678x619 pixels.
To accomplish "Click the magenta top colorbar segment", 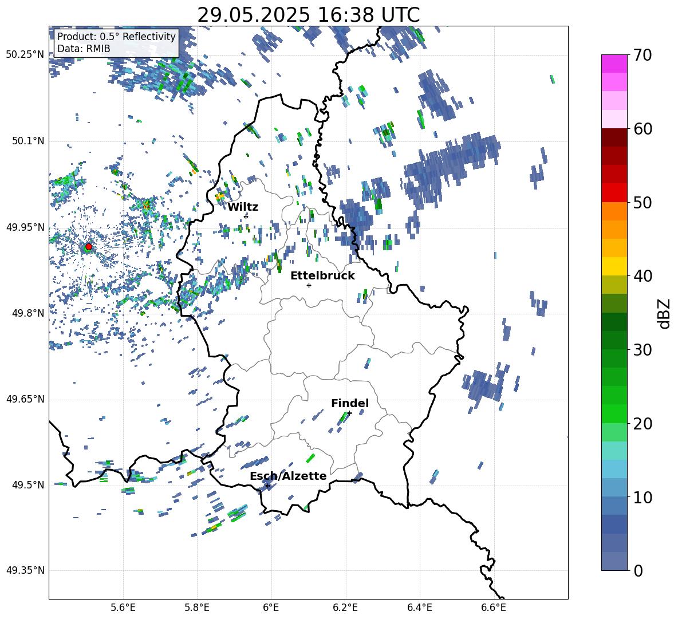I will point(614,64).
